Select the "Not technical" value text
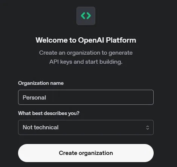The width and height of the screenshot is (177, 167). point(41,127)
